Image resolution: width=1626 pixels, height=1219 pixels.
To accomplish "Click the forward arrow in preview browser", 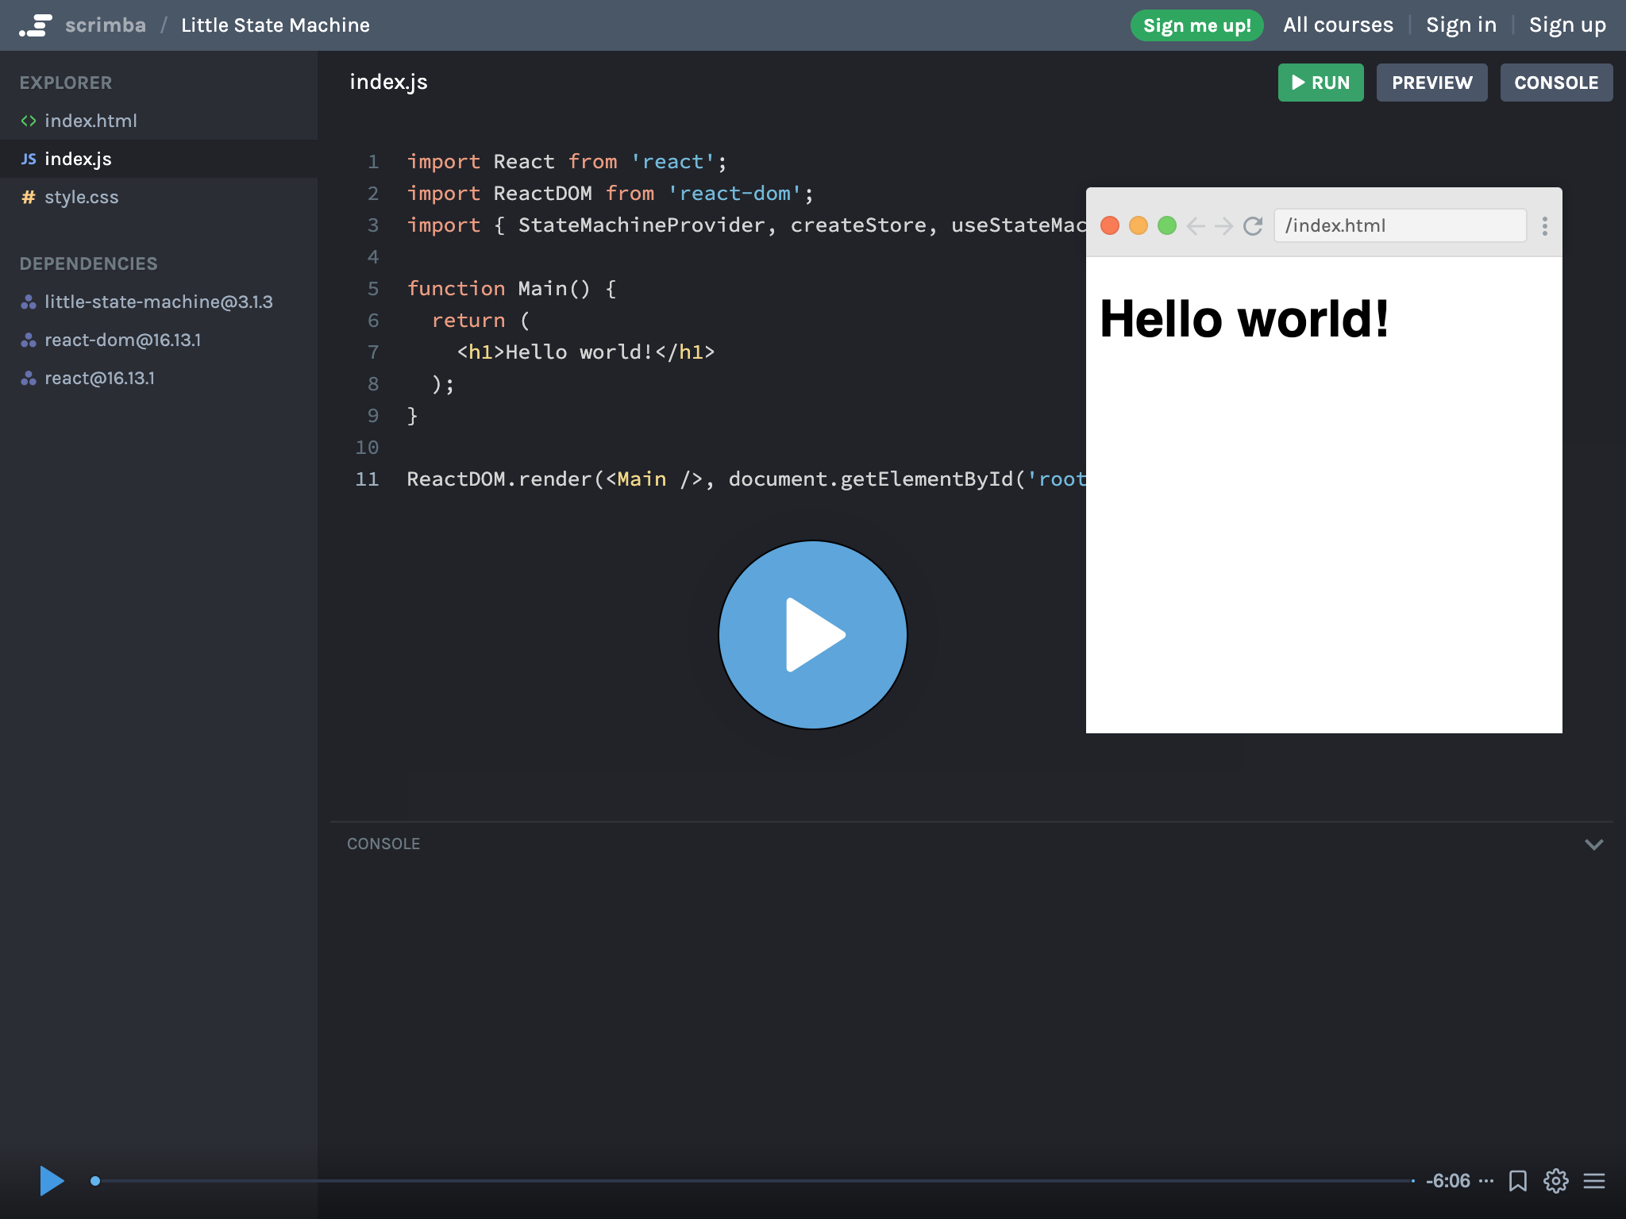I will [1223, 226].
